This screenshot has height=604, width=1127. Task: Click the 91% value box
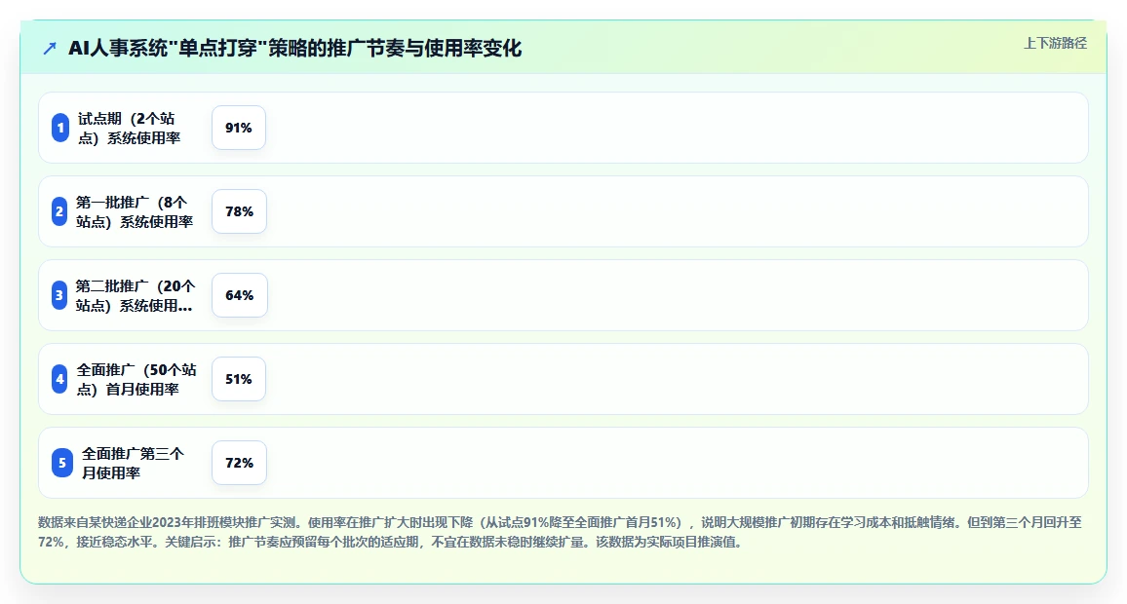[239, 128]
